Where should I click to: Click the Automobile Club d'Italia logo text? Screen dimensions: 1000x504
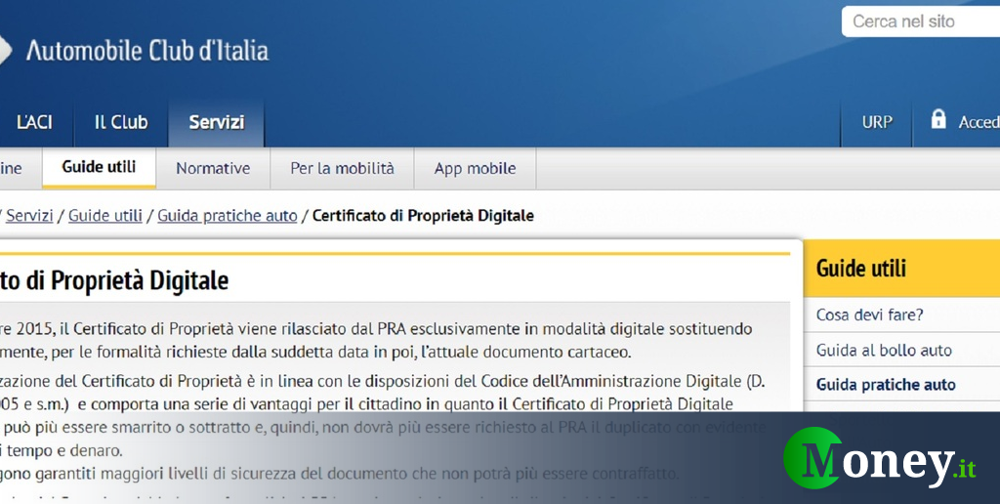pyautogui.click(x=147, y=50)
